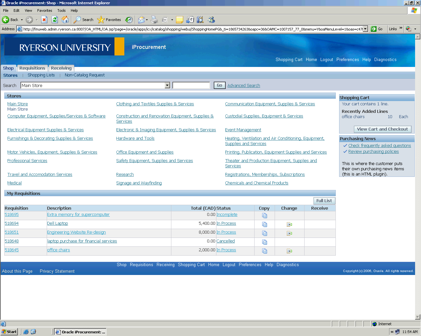Open the Favorites menu in menu bar
421x336 pixels.
pos(44,10)
